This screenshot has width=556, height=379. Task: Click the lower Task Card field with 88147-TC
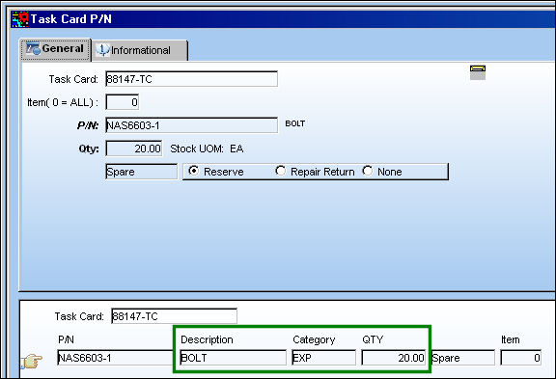click(174, 316)
